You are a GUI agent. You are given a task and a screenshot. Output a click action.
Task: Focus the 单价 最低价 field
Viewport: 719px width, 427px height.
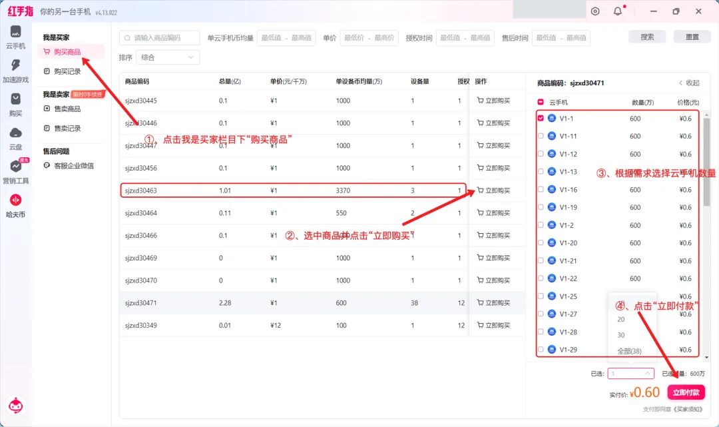[354, 37]
